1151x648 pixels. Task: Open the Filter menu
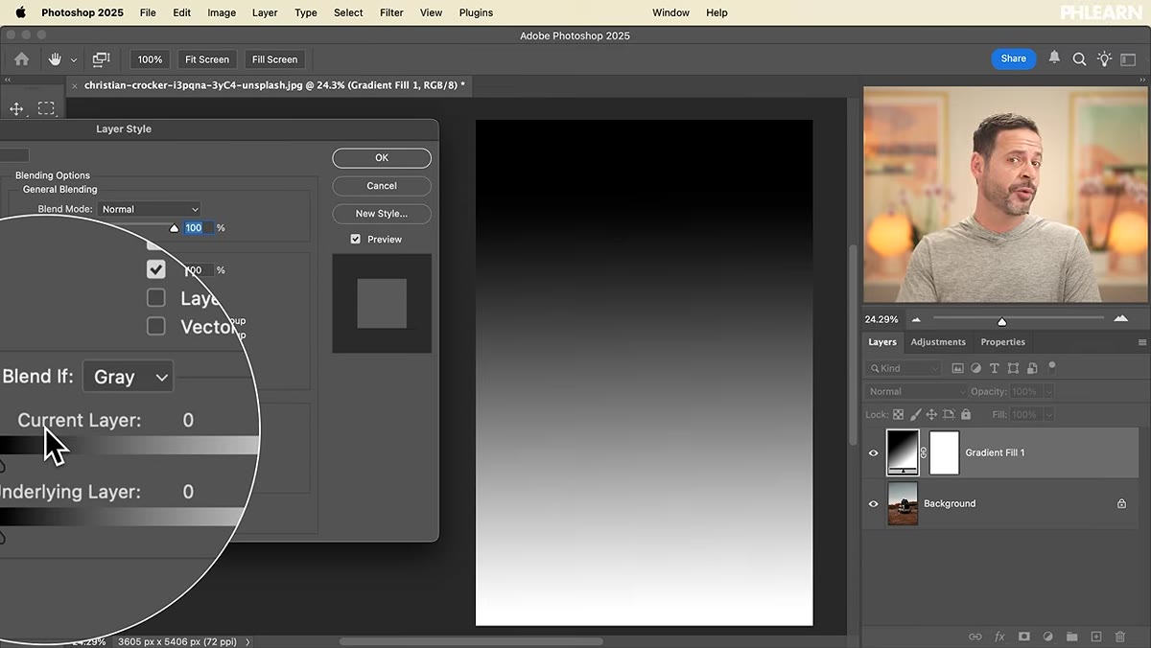click(x=391, y=12)
